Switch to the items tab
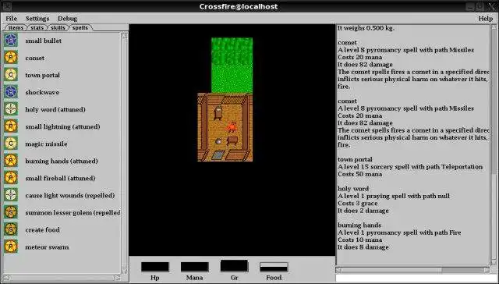The width and height of the screenshot is (499, 284). coord(16,28)
